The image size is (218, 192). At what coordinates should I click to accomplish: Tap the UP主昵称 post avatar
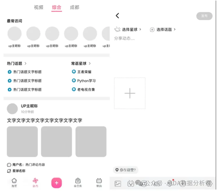coord(12,109)
